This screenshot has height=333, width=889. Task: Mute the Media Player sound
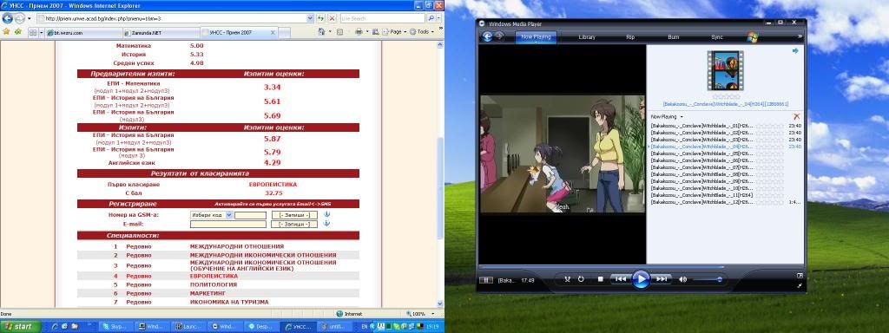coord(682,279)
